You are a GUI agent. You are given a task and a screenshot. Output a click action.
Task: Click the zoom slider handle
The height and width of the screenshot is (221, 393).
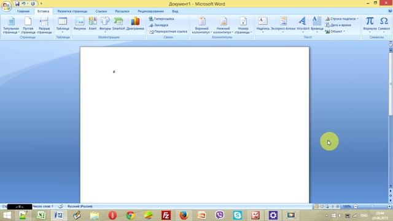tap(373, 206)
